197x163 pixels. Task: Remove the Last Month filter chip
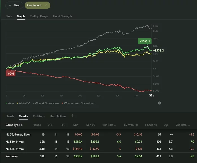(46, 5)
